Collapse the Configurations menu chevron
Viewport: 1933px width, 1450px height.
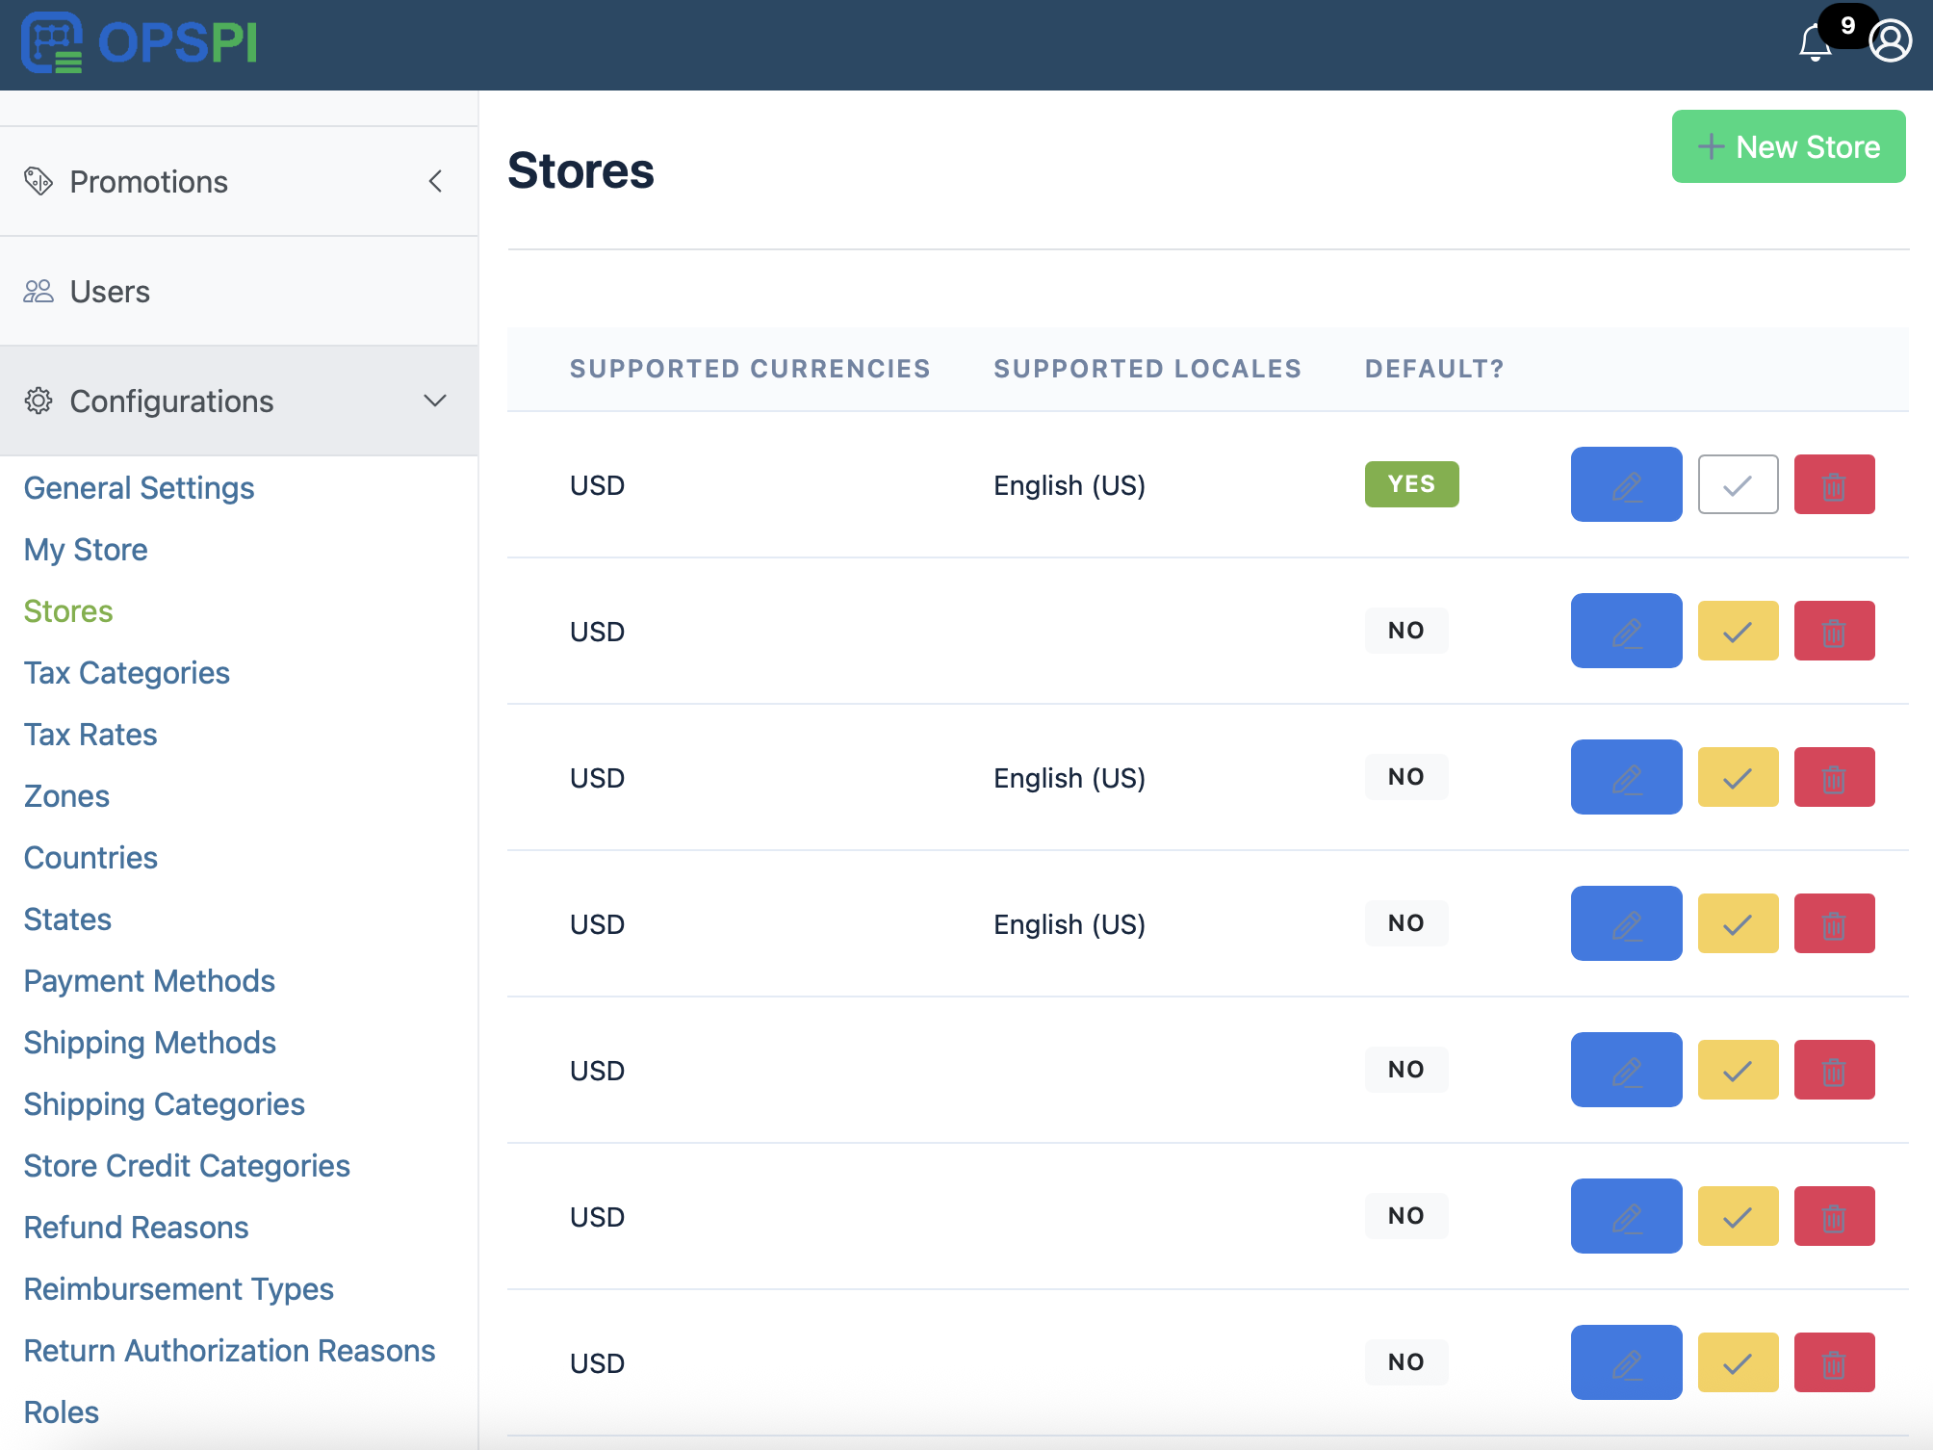pos(435,401)
